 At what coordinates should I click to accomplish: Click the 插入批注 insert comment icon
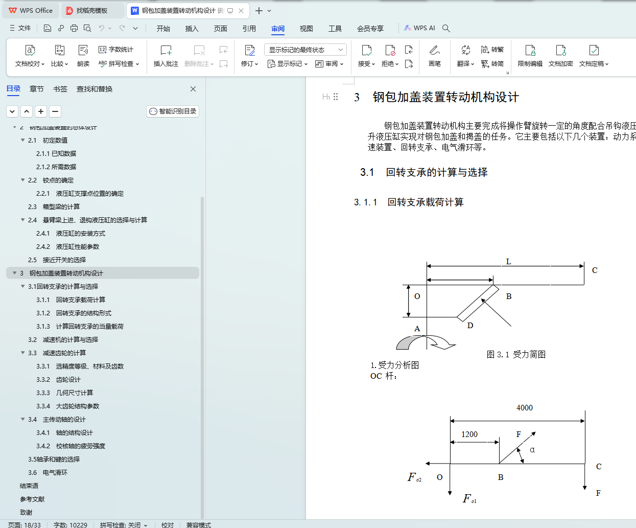click(166, 50)
